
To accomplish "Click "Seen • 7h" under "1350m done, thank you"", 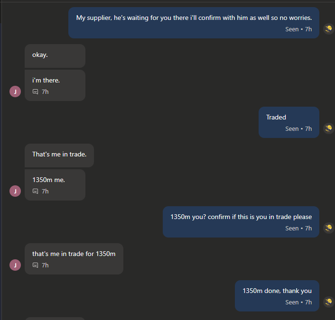I will tap(298, 302).
